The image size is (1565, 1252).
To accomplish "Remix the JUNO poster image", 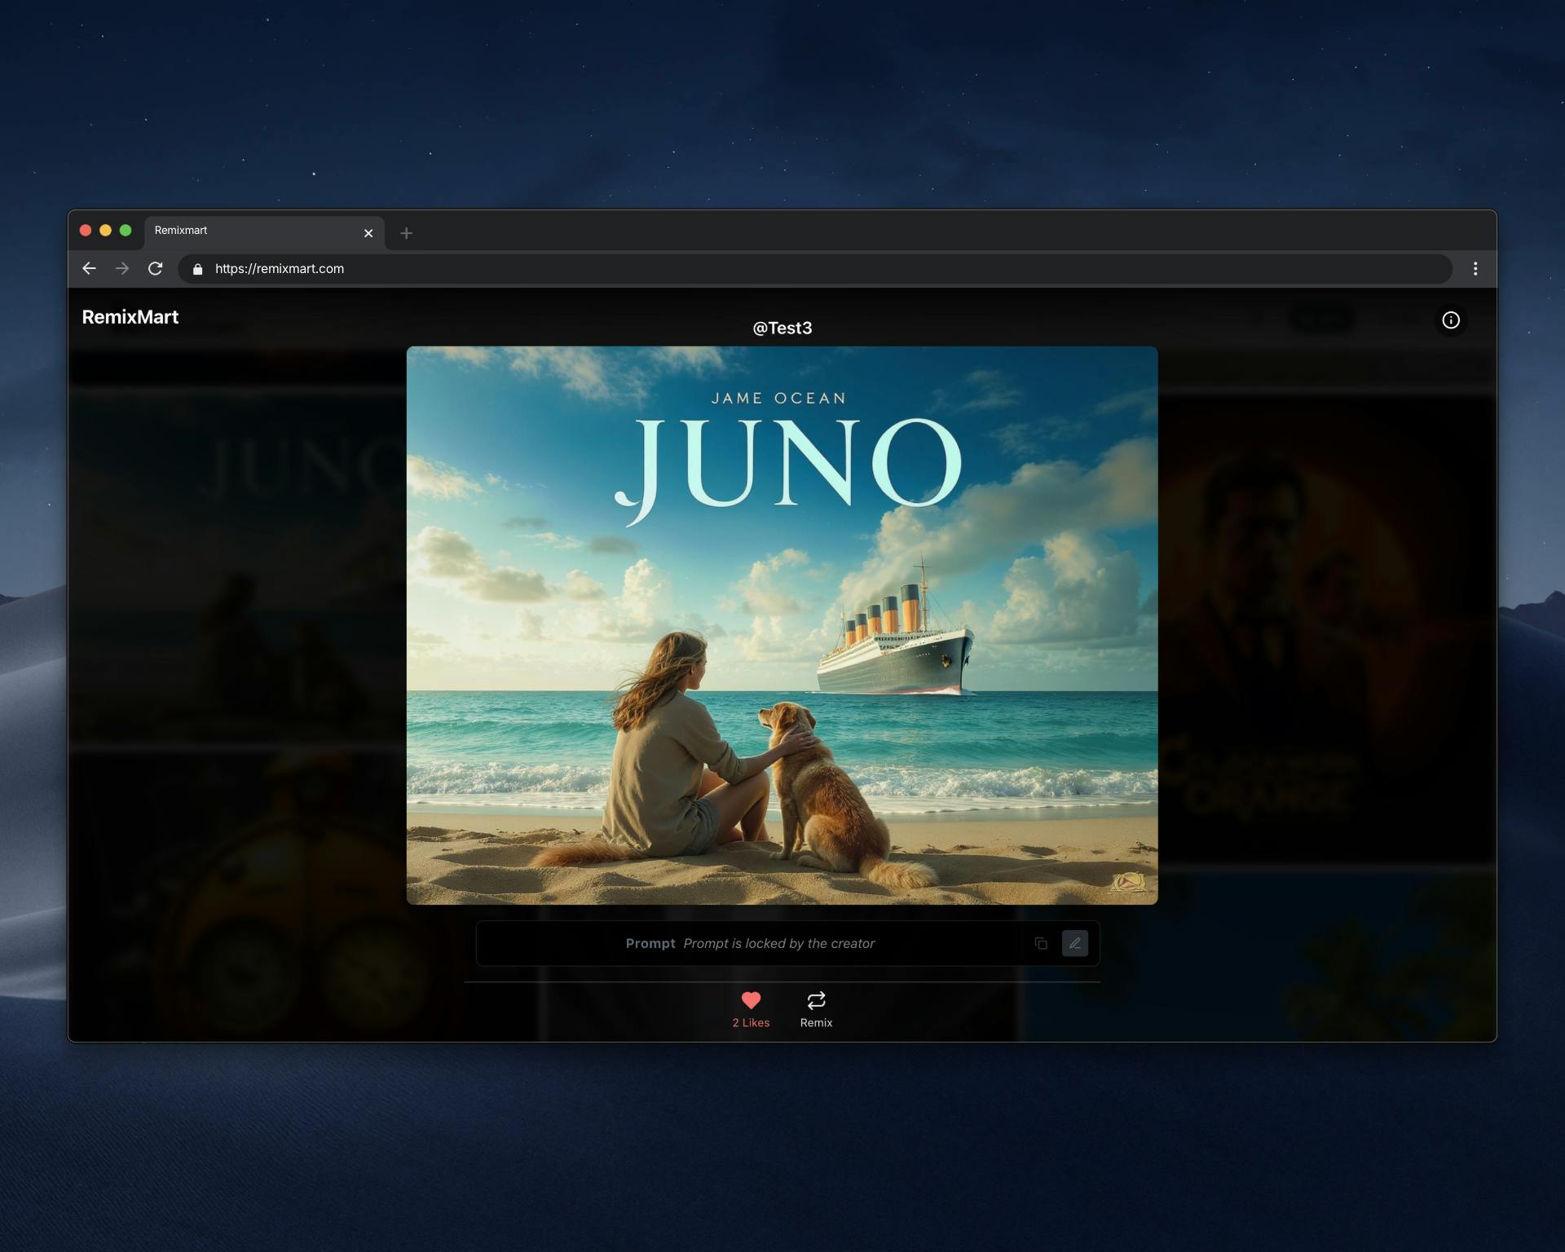I will pos(816,1009).
